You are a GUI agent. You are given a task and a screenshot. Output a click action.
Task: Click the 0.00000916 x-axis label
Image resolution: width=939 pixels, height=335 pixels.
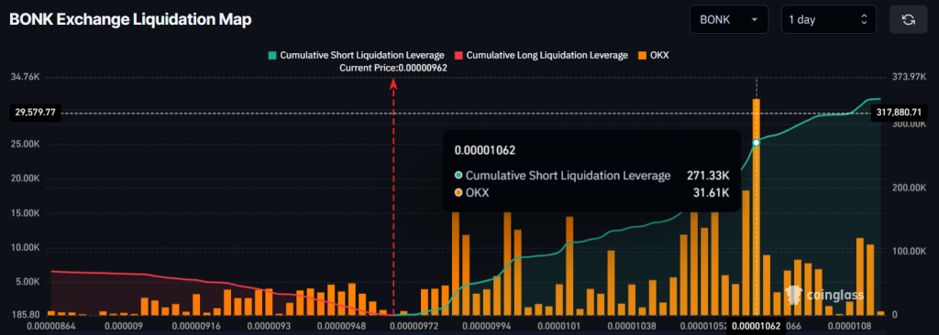196,326
